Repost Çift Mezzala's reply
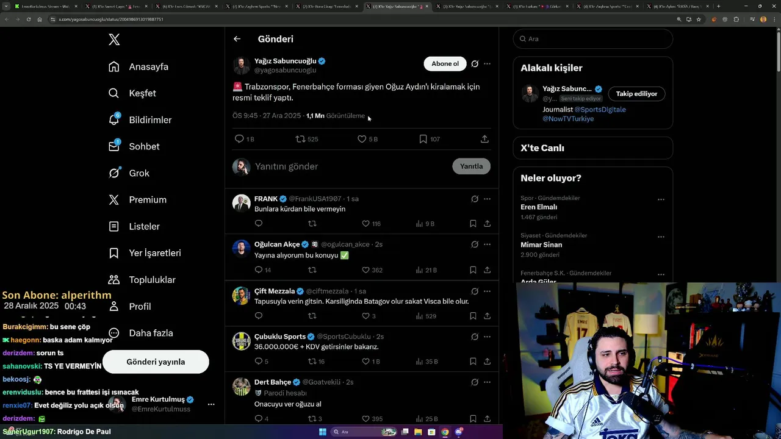This screenshot has height=439, width=781. pyautogui.click(x=312, y=316)
